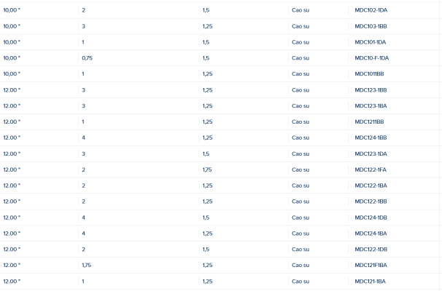Screen dimensions: 442x291
Task: Click part number MDC122-1FA
Action: 371,170
